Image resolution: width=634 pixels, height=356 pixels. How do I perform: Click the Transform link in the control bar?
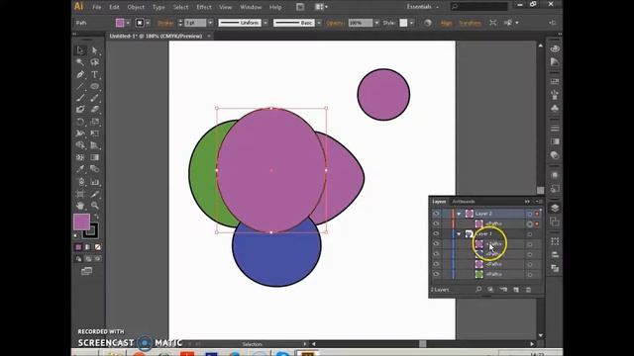(470, 23)
